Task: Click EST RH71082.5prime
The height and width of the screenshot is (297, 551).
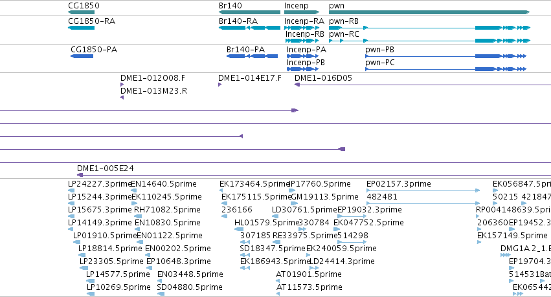Action: coord(167,210)
